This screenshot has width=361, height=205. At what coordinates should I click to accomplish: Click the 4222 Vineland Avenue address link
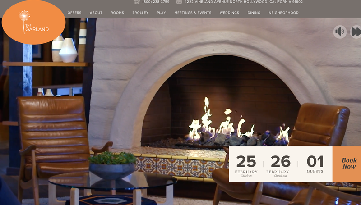244,2
